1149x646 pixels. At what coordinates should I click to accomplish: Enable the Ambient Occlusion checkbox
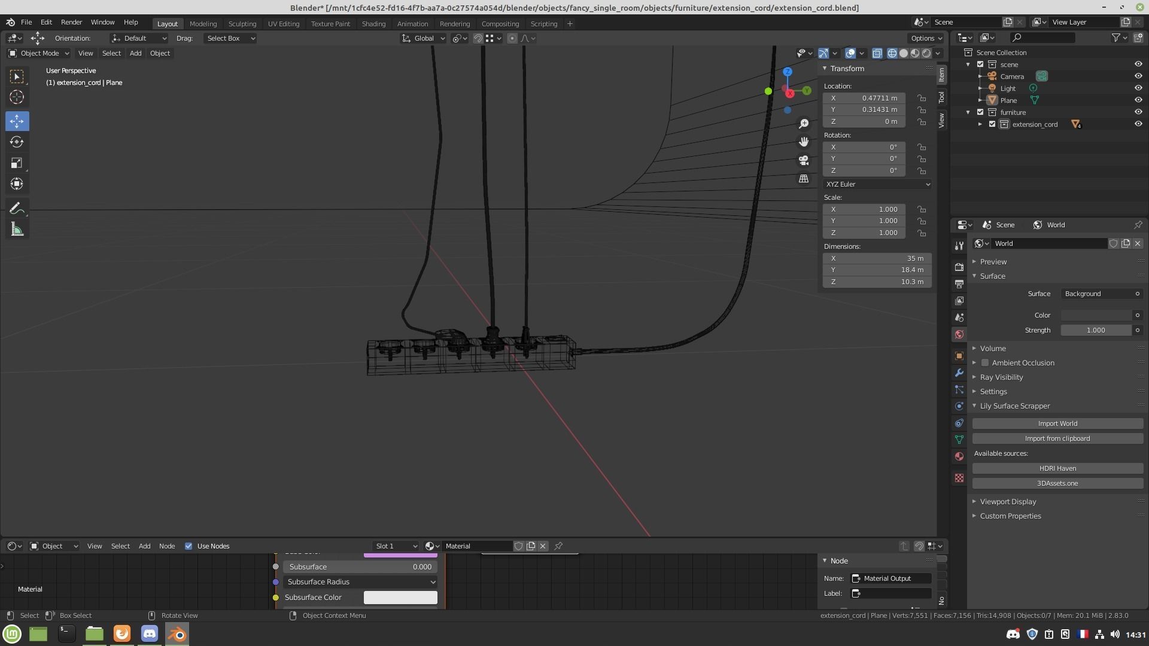pos(985,363)
